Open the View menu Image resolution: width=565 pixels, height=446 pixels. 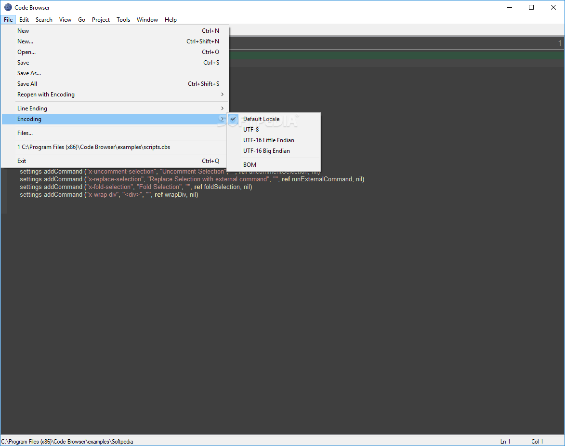click(x=65, y=19)
